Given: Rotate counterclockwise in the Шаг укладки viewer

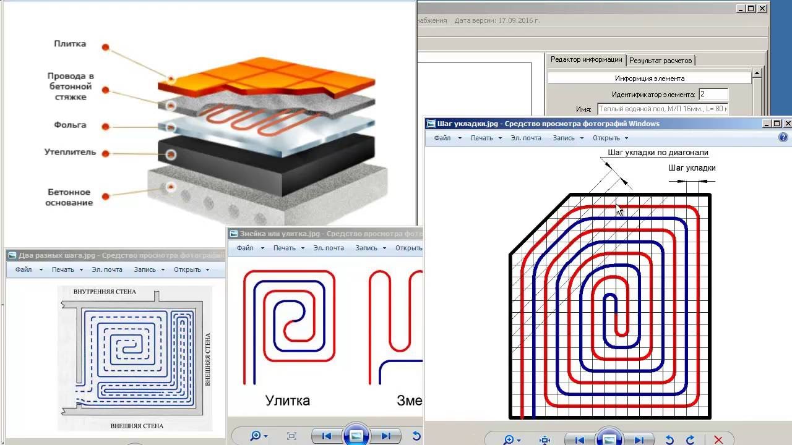Looking at the screenshot, I should point(669,439).
